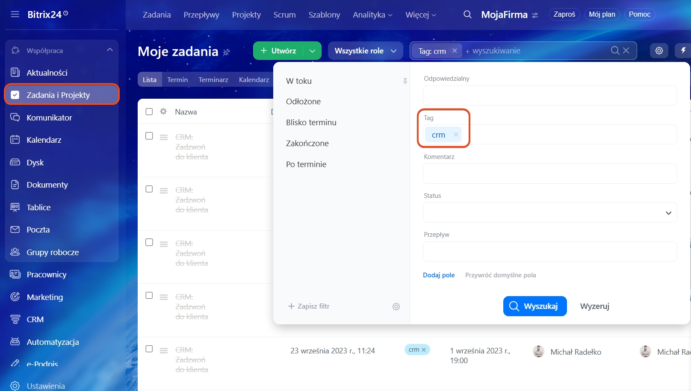Click the search magnifier in top navigation

[x=467, y=15]
